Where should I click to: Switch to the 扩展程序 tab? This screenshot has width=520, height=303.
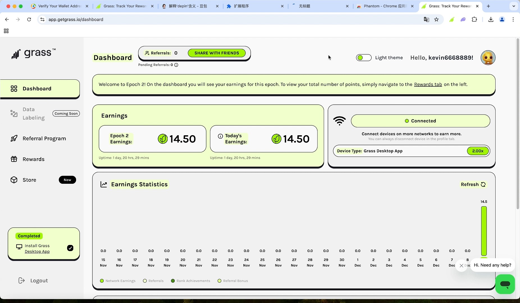click(x=255, y=6)
